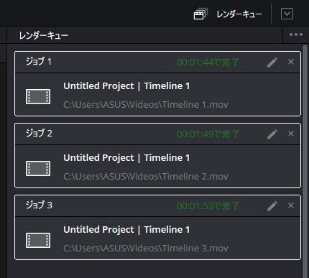This screenshot has width=309, height=278.
Task: Select the ジョブ 2 header label
Action: pos(39,133)
